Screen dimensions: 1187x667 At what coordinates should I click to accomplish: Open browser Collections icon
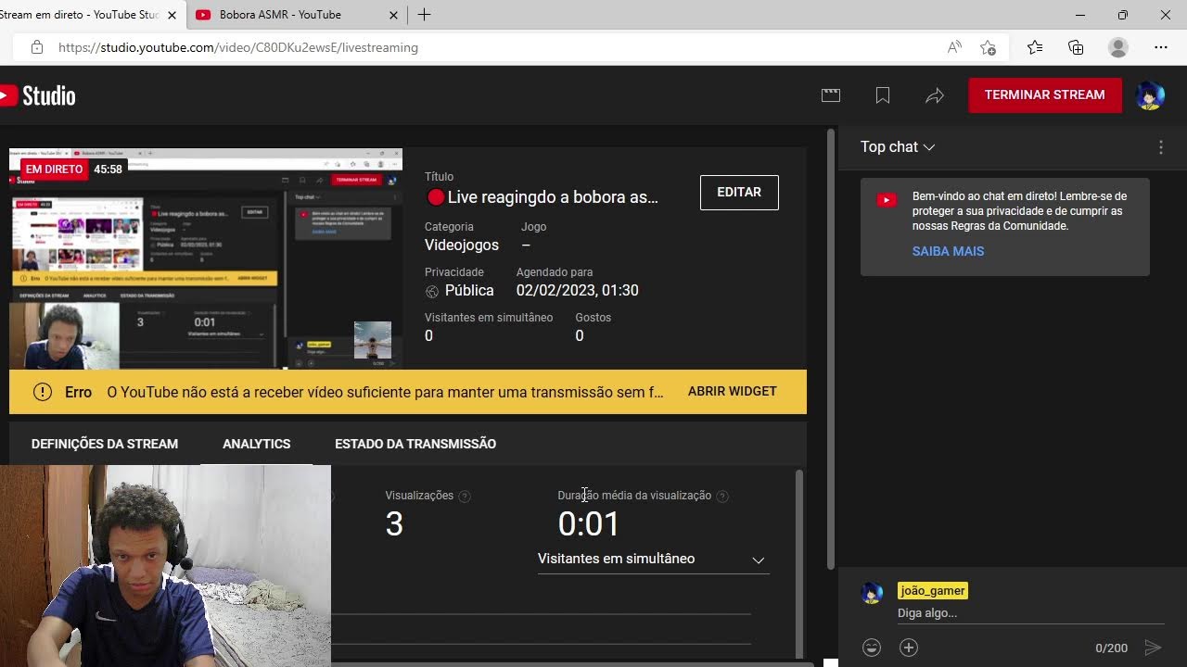click(x=1076, y=47)
